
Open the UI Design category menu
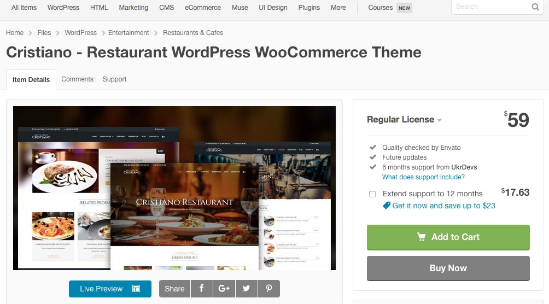pyautogui.click(x=273, y=7)
